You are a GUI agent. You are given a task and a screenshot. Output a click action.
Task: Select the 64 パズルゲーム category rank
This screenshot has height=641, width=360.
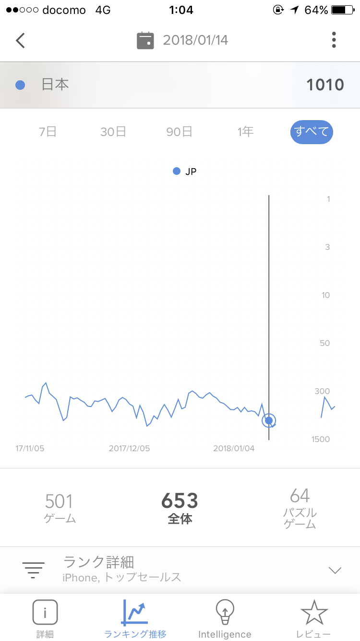pyautogui.click(x=300, y=507)
